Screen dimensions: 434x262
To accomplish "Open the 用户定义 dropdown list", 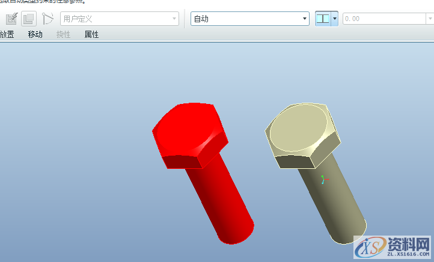I will [119, 19].
